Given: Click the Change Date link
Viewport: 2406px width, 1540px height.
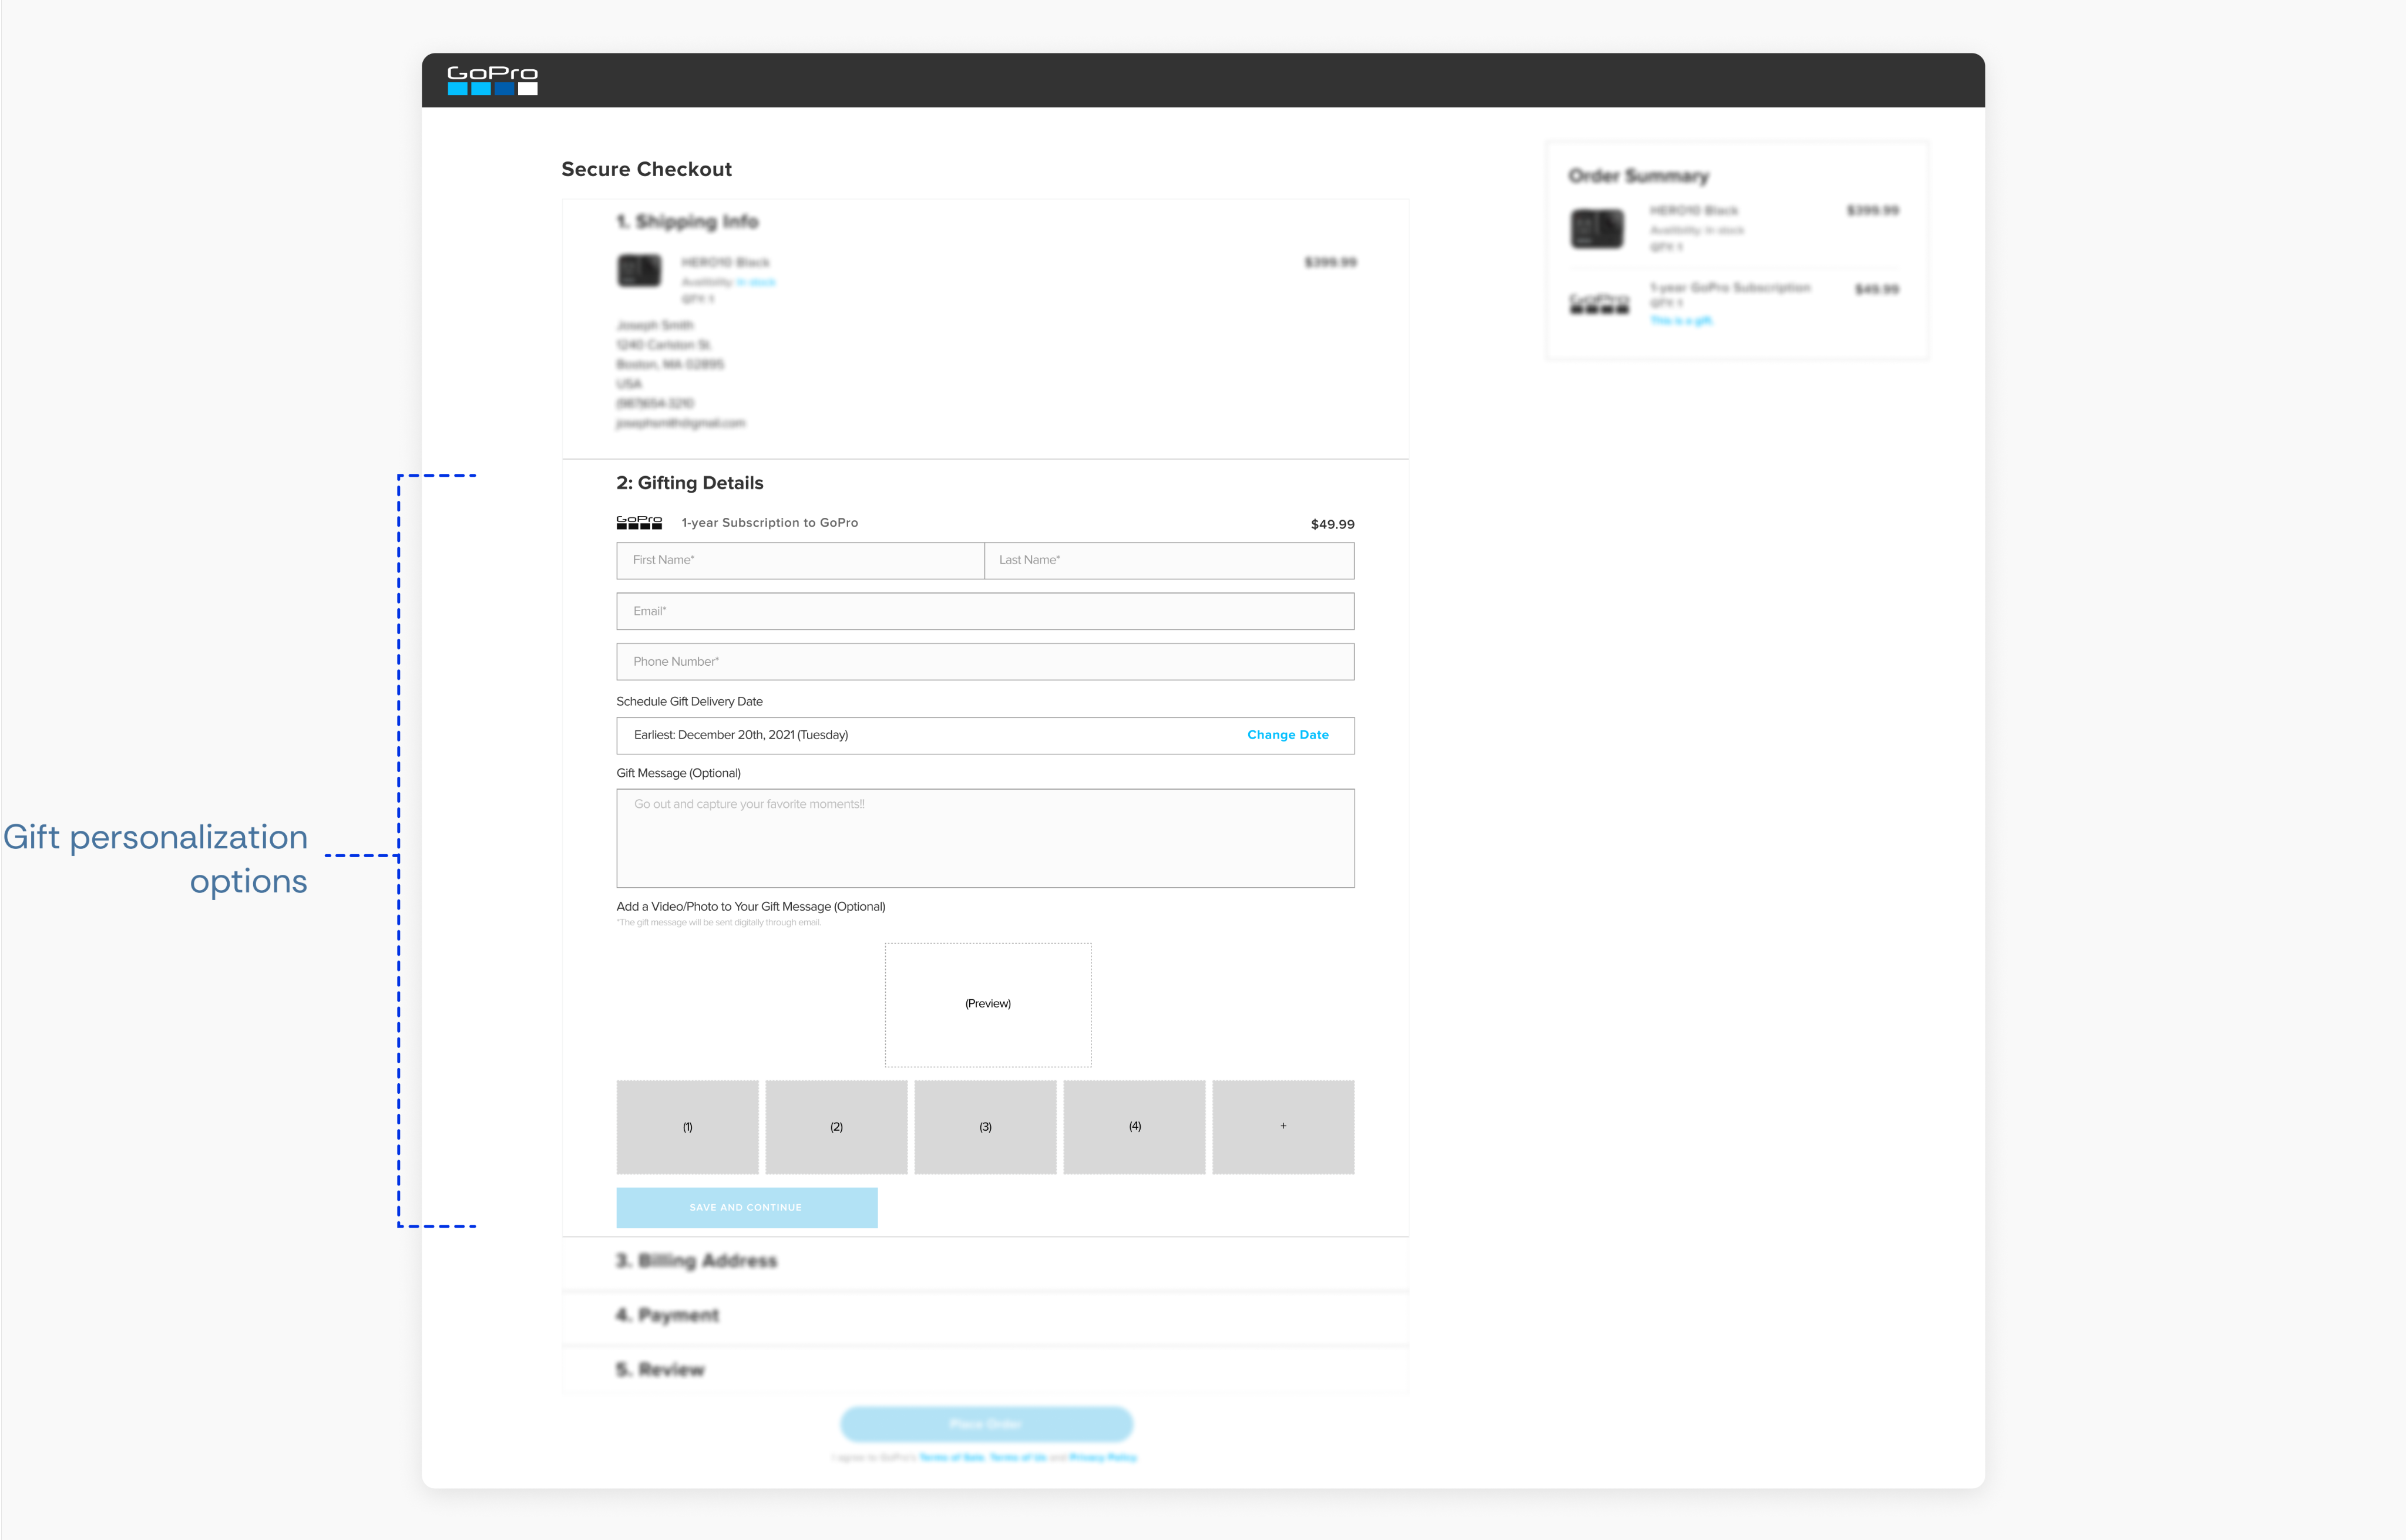Looking at the screenshot, I should [x=1288, y=735].
